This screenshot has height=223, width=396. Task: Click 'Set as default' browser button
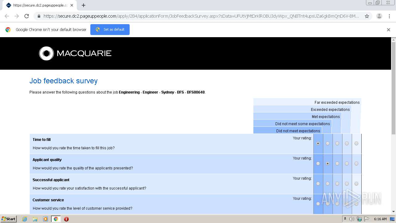(110, 29)
